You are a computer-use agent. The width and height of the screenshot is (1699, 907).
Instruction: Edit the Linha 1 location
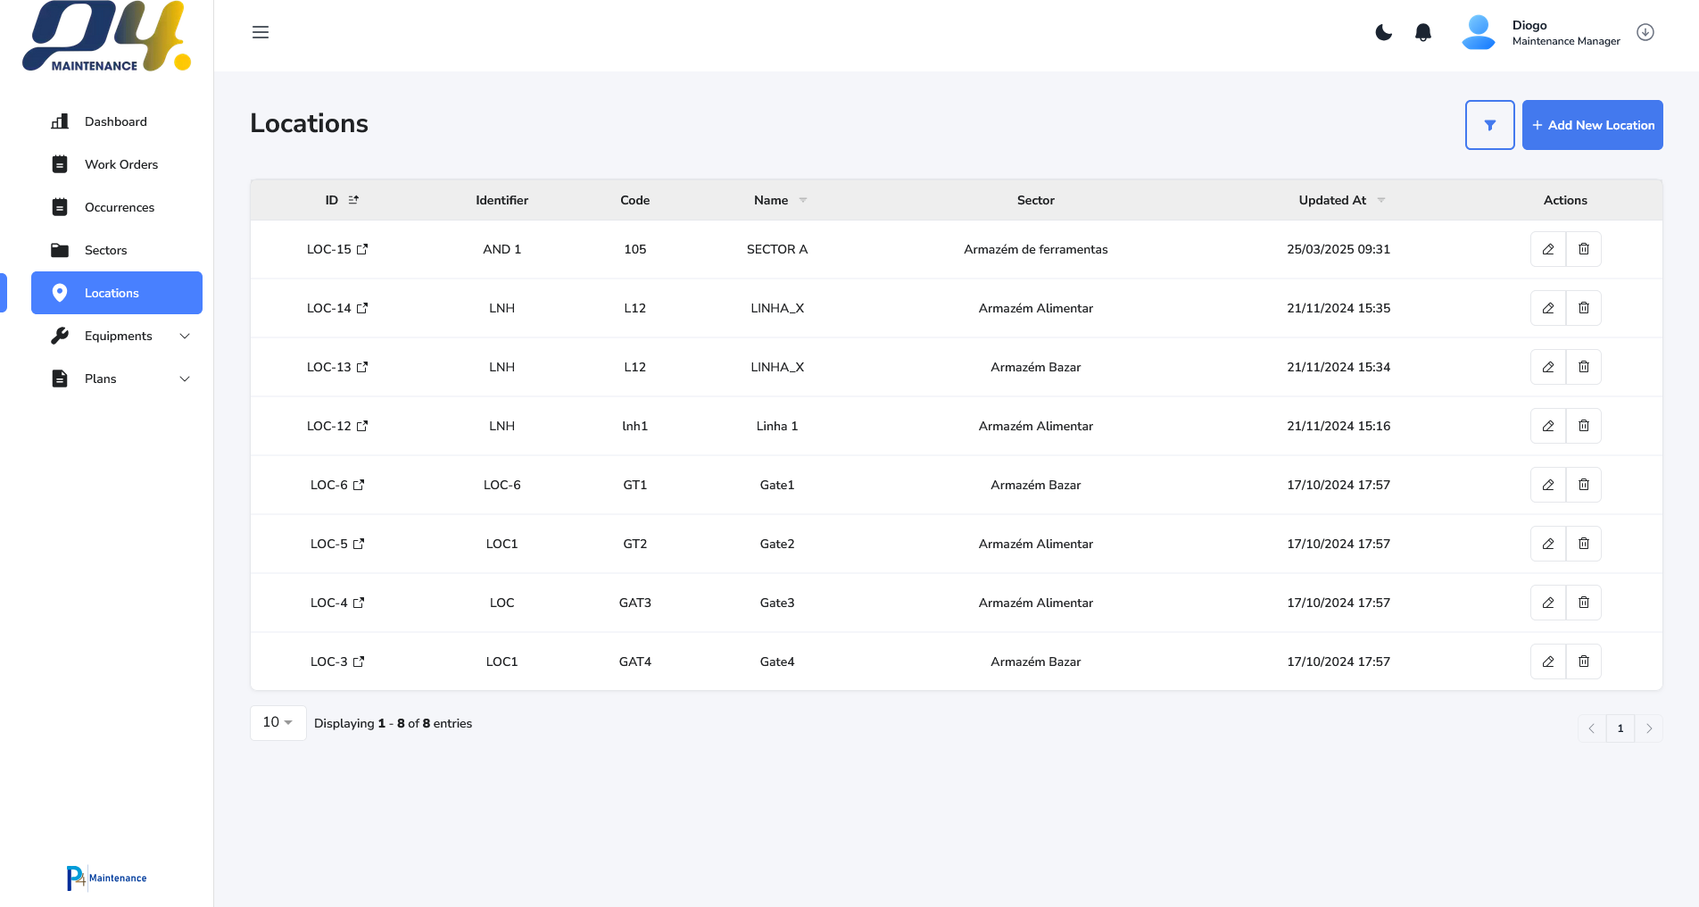pos(1548,426)
